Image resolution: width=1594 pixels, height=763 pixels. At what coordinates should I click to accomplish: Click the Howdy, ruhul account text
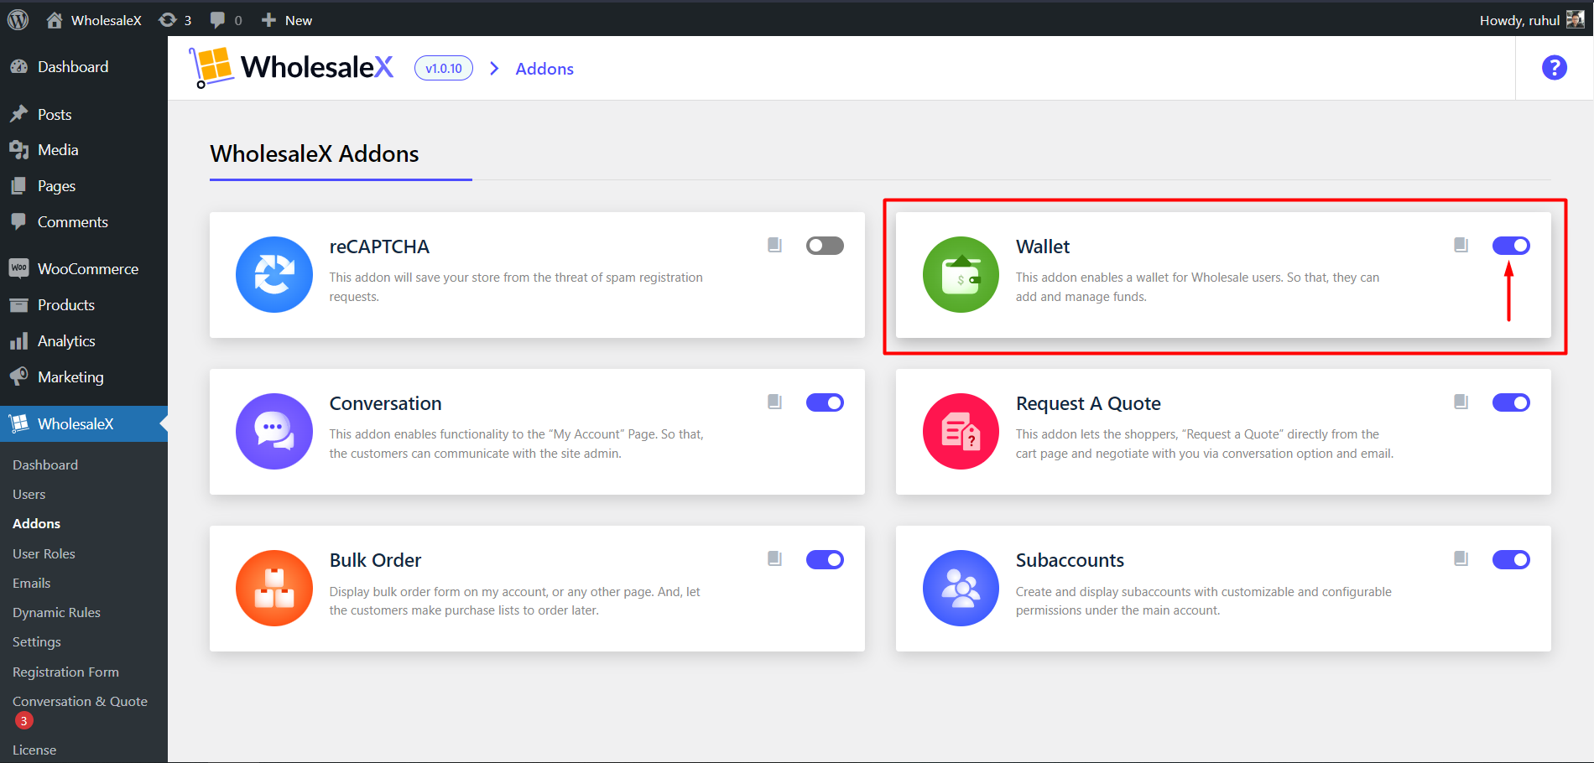(x=1519, y=20)
